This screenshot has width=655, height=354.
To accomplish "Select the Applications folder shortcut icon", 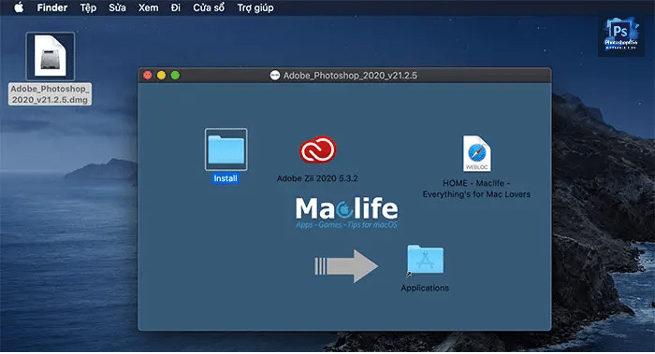I will pos(425,260).
